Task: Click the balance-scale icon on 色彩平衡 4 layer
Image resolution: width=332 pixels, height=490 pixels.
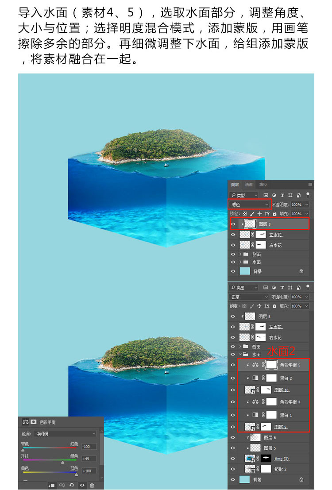Action: coord(255,402)
